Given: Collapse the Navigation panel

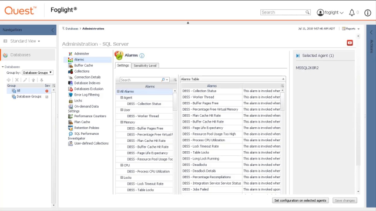Looking at the screenshot, I should [52, 30].
